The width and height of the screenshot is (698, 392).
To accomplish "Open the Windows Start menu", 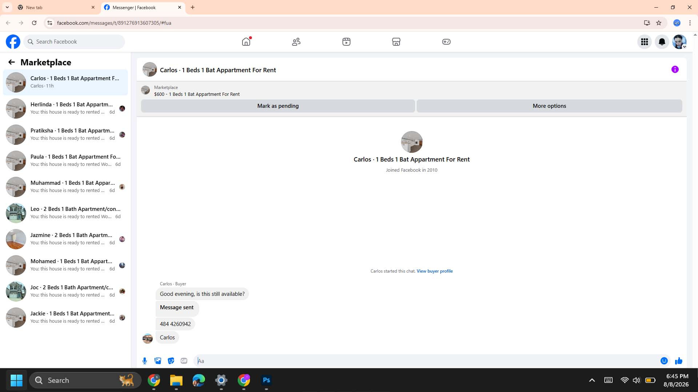I will [x=16, y=380].
